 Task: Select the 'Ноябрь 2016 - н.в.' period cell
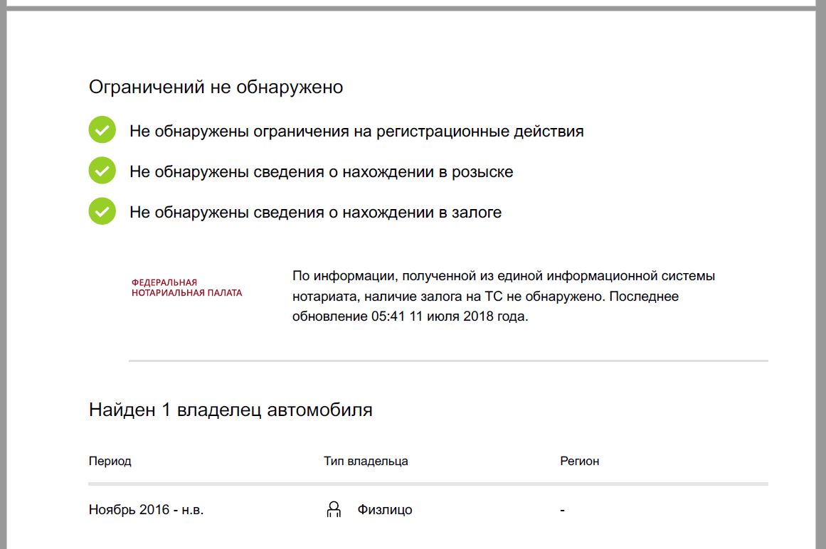[146, 510]
